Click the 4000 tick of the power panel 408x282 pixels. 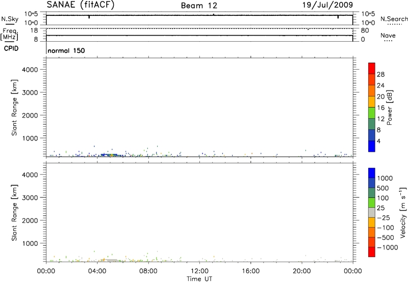point(30,70)
